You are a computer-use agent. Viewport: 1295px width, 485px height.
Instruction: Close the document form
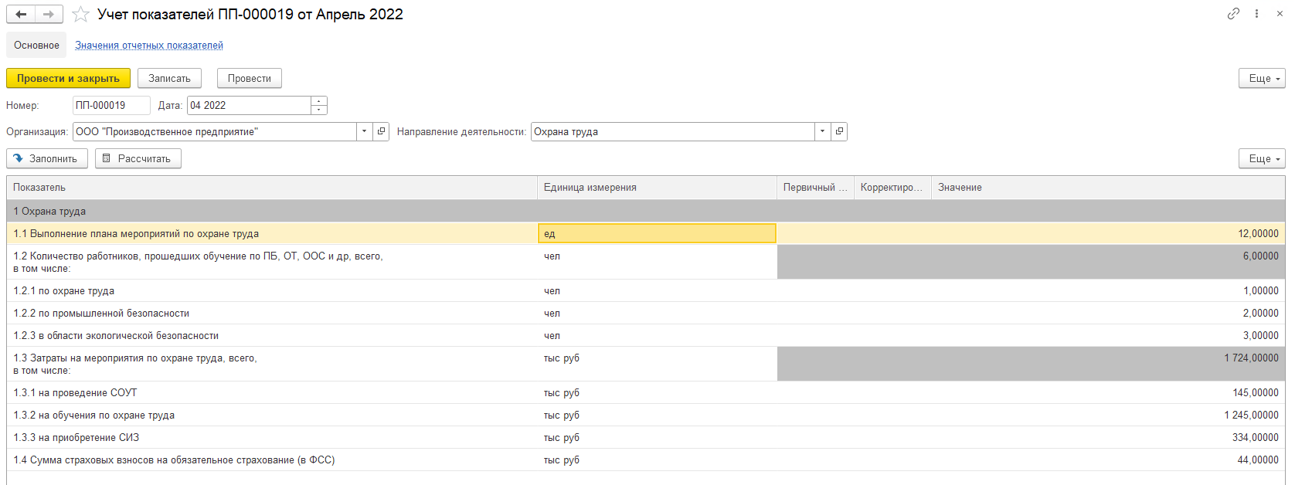(x=1280, y=13)
